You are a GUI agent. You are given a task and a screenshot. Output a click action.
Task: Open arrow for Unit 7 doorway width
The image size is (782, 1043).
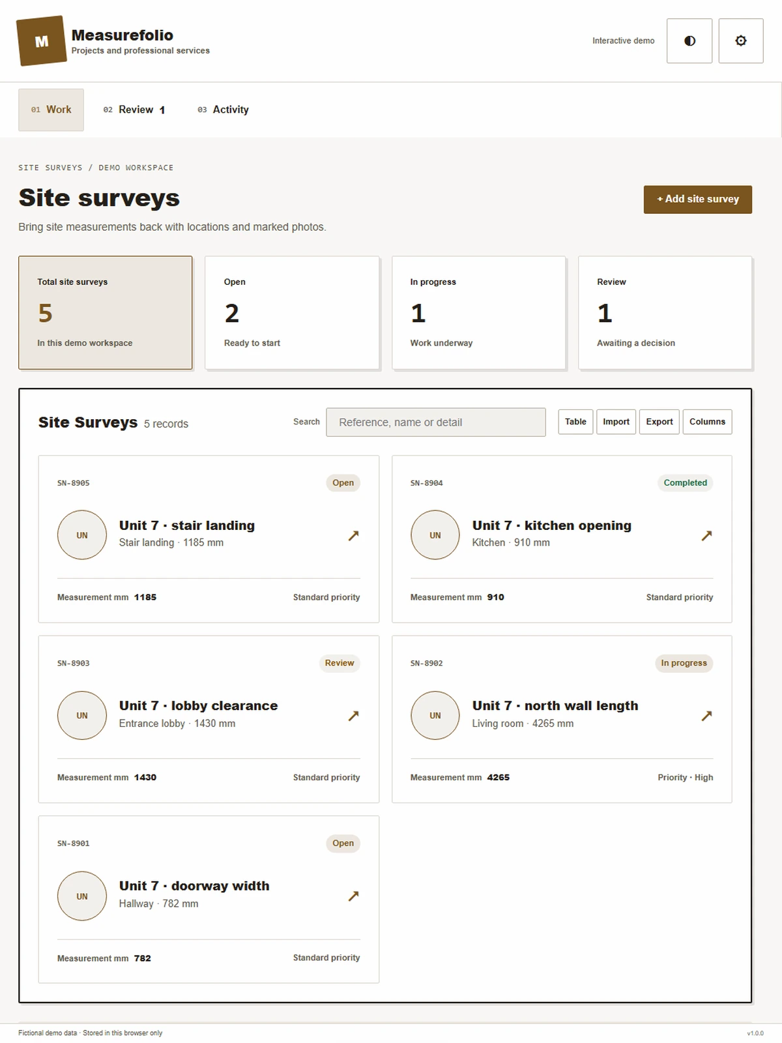(353, 896)
